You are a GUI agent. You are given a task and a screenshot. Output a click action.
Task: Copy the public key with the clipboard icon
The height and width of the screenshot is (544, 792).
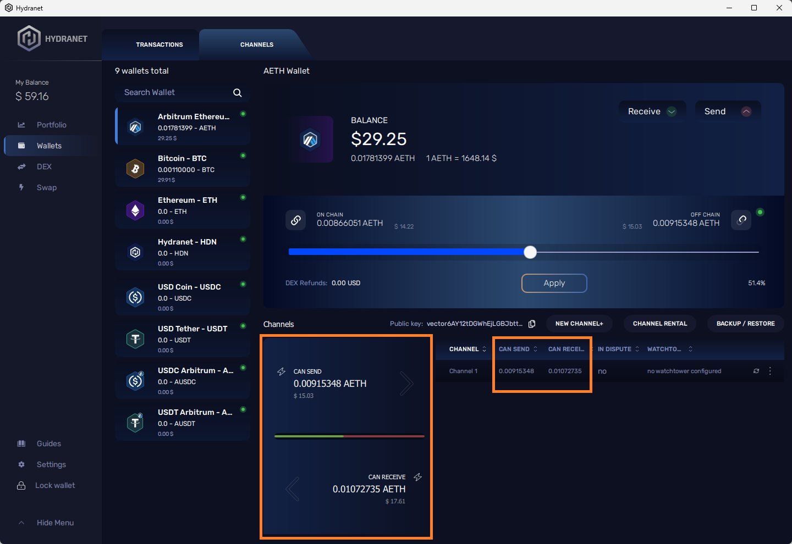click(532, 324)
